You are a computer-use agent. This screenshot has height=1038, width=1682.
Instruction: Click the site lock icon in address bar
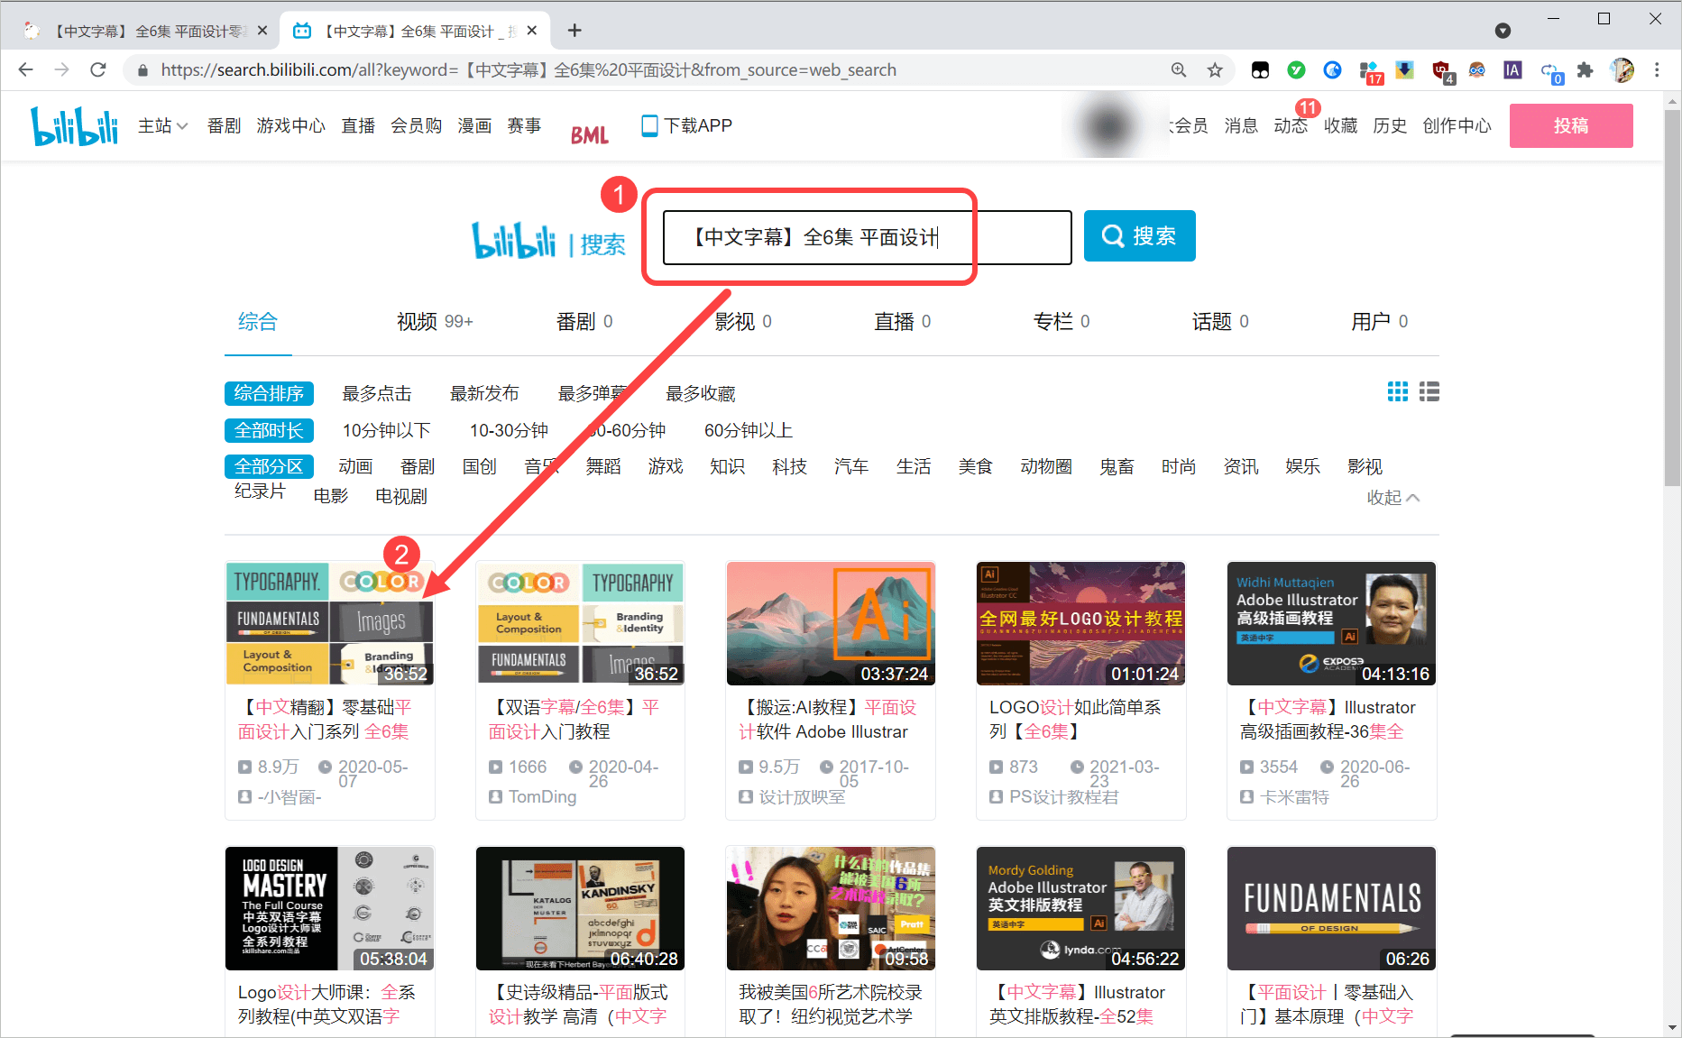(x=142, y=70)
